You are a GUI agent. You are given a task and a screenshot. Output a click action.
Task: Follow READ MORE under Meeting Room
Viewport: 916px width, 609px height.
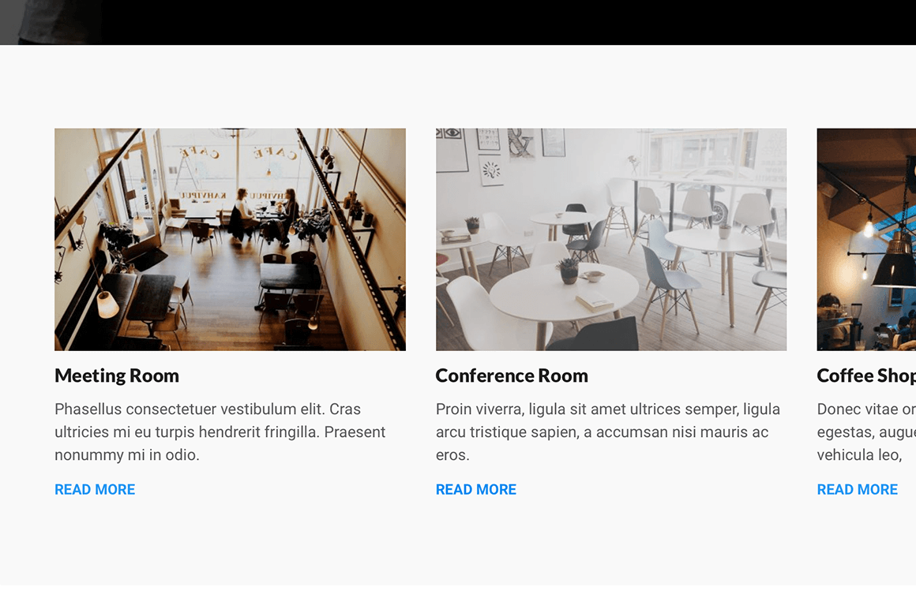coord(95,489)
